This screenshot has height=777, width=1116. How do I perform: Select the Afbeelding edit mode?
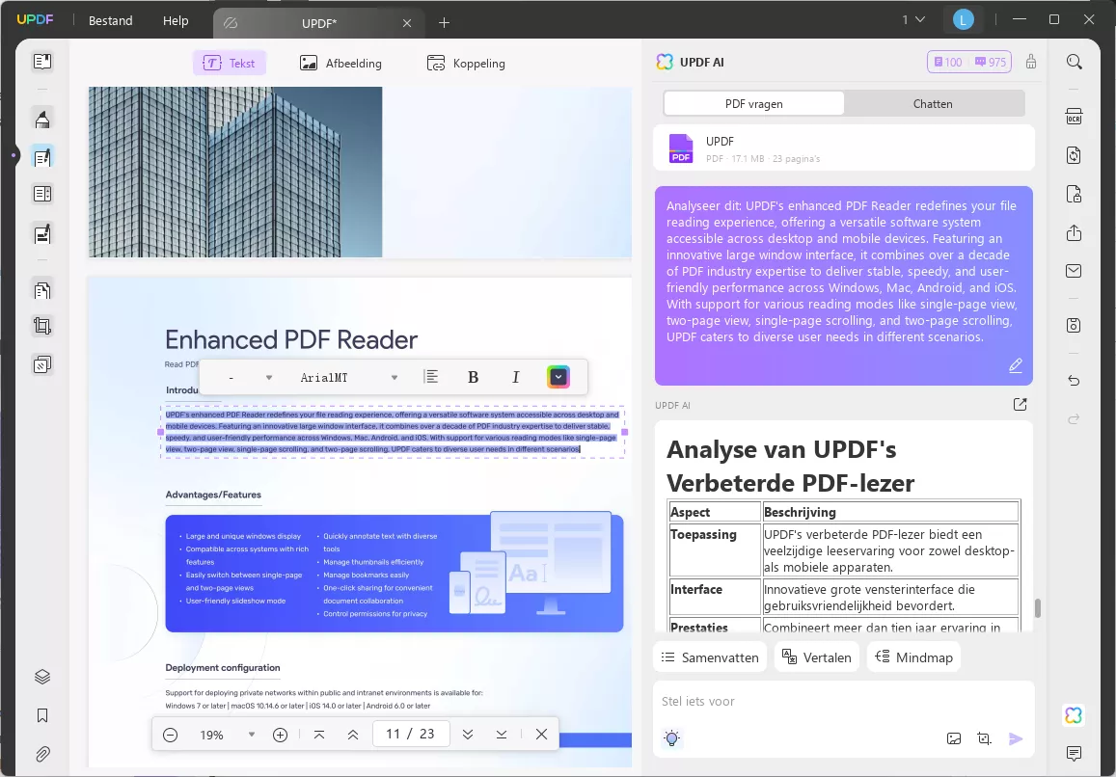pos(340,64)
